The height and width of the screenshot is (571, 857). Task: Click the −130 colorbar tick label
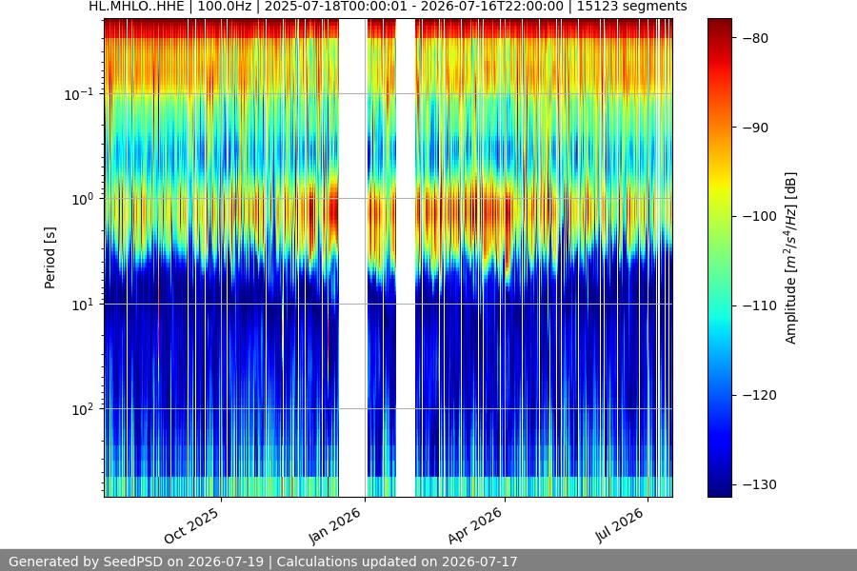tap(760, 484)
